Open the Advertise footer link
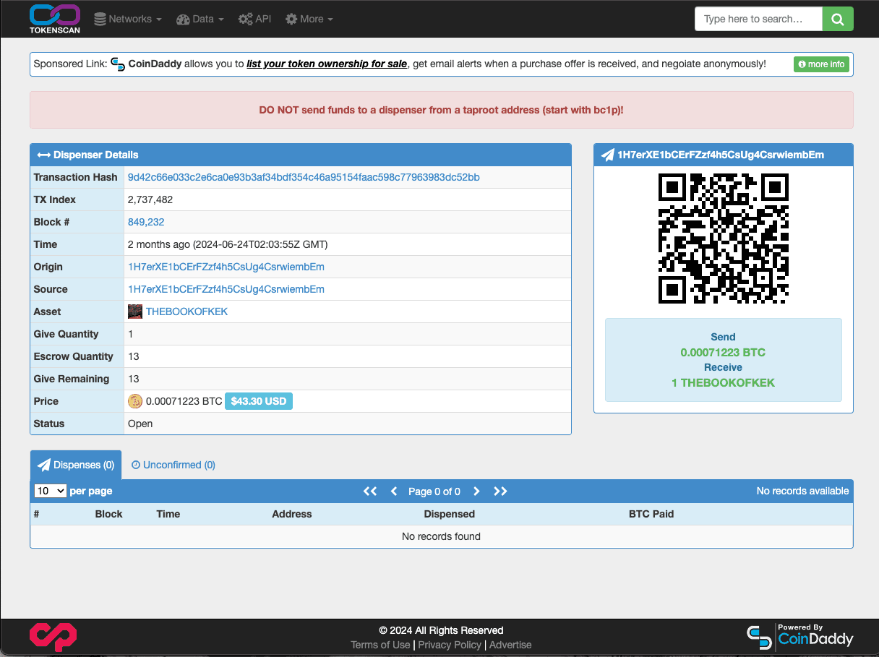 tap(510, 645)
